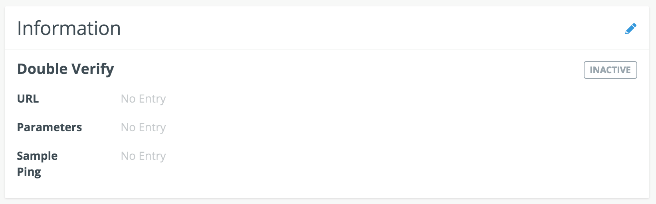656x204 pixels.
Task: Click the empty Sample Ping placeholder text
Action: pyautogui.click(x=143, y=156)
